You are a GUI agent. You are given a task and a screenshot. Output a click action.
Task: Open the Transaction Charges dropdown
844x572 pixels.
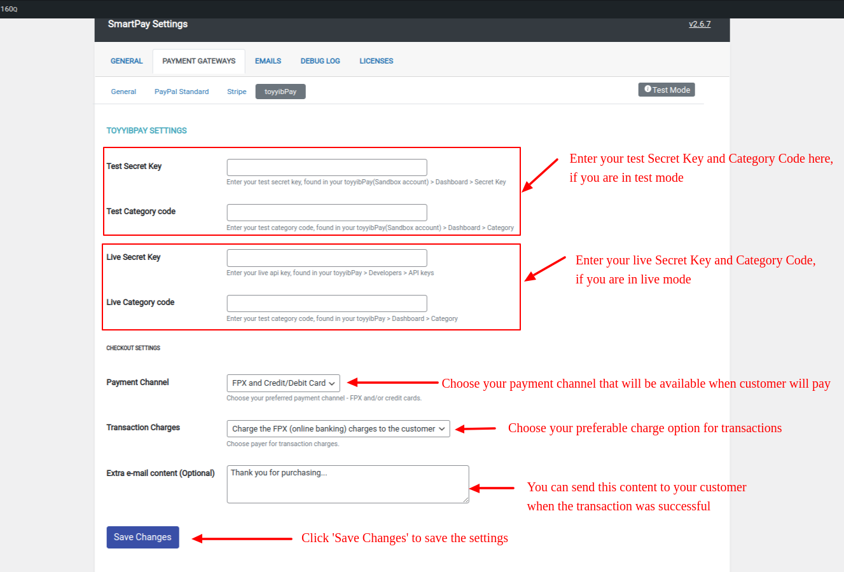pyautogui.click(x=338, y=428)
